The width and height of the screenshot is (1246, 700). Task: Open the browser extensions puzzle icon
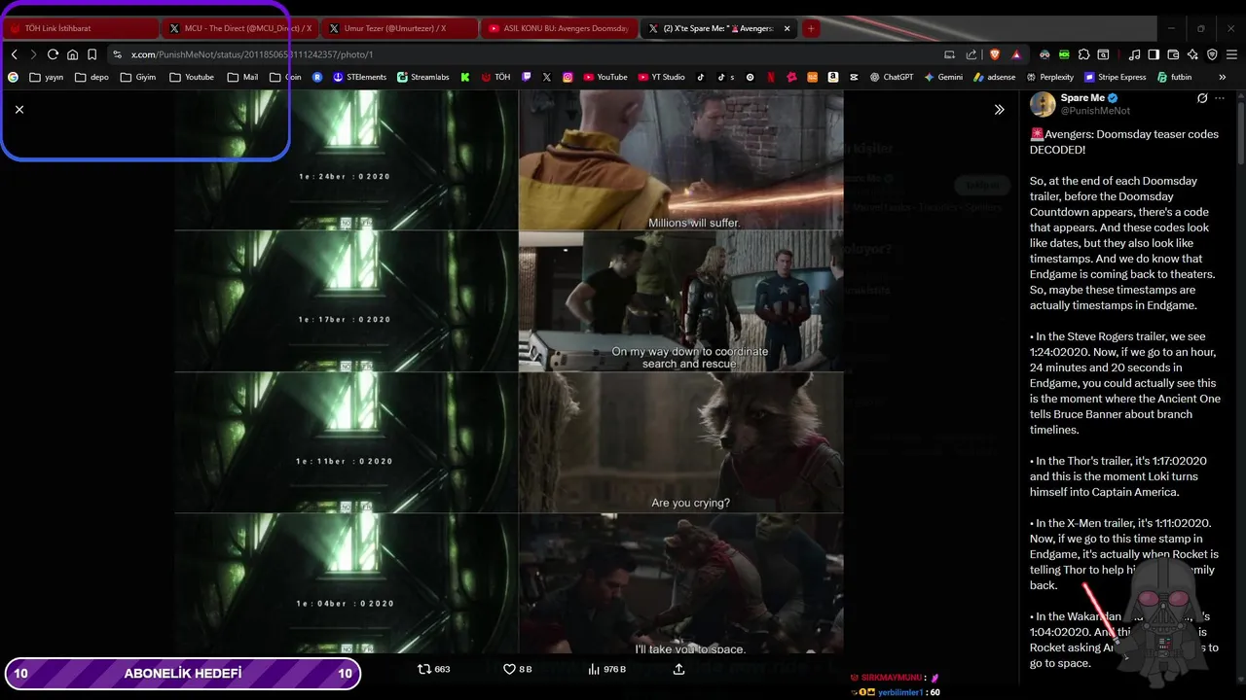click(1083, 54)
